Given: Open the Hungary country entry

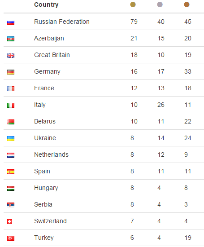Looking at the screenshot, I should (x=46, y=188).
